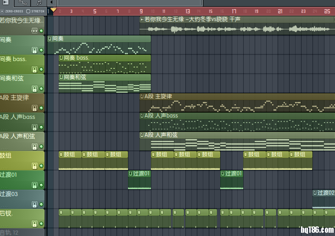Viewport: 335px width, 236px height.
Task: Click the lock icon on A段 主旋律 track
Action: [x=34, y=108]
